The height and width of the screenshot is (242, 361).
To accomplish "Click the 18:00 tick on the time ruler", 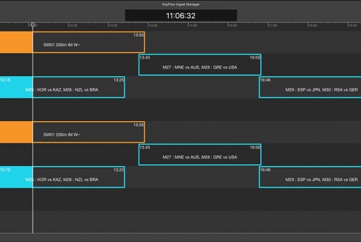I will [313, 26].
